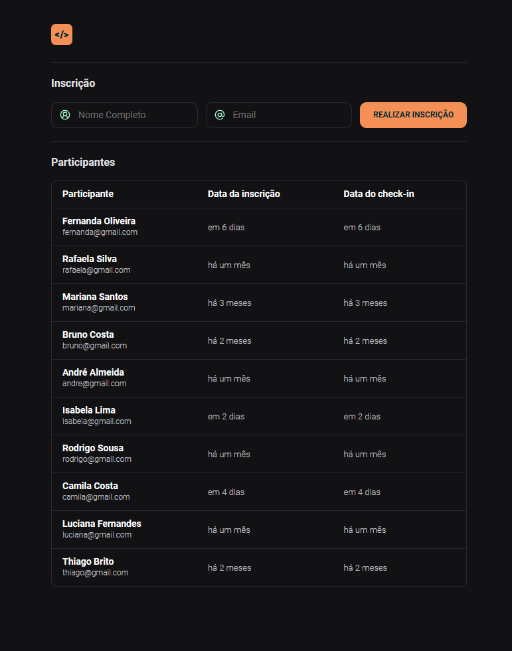Click email luciana@gmail.com
This screenshot has width=512, height=651.
(97, 534)
